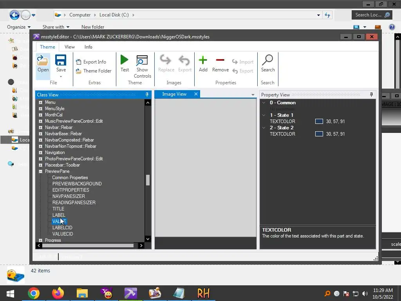This screenshot has width=401, height=301.
Task: Launch Firefox from the taskbar
Action: click(x=58, y=293)
